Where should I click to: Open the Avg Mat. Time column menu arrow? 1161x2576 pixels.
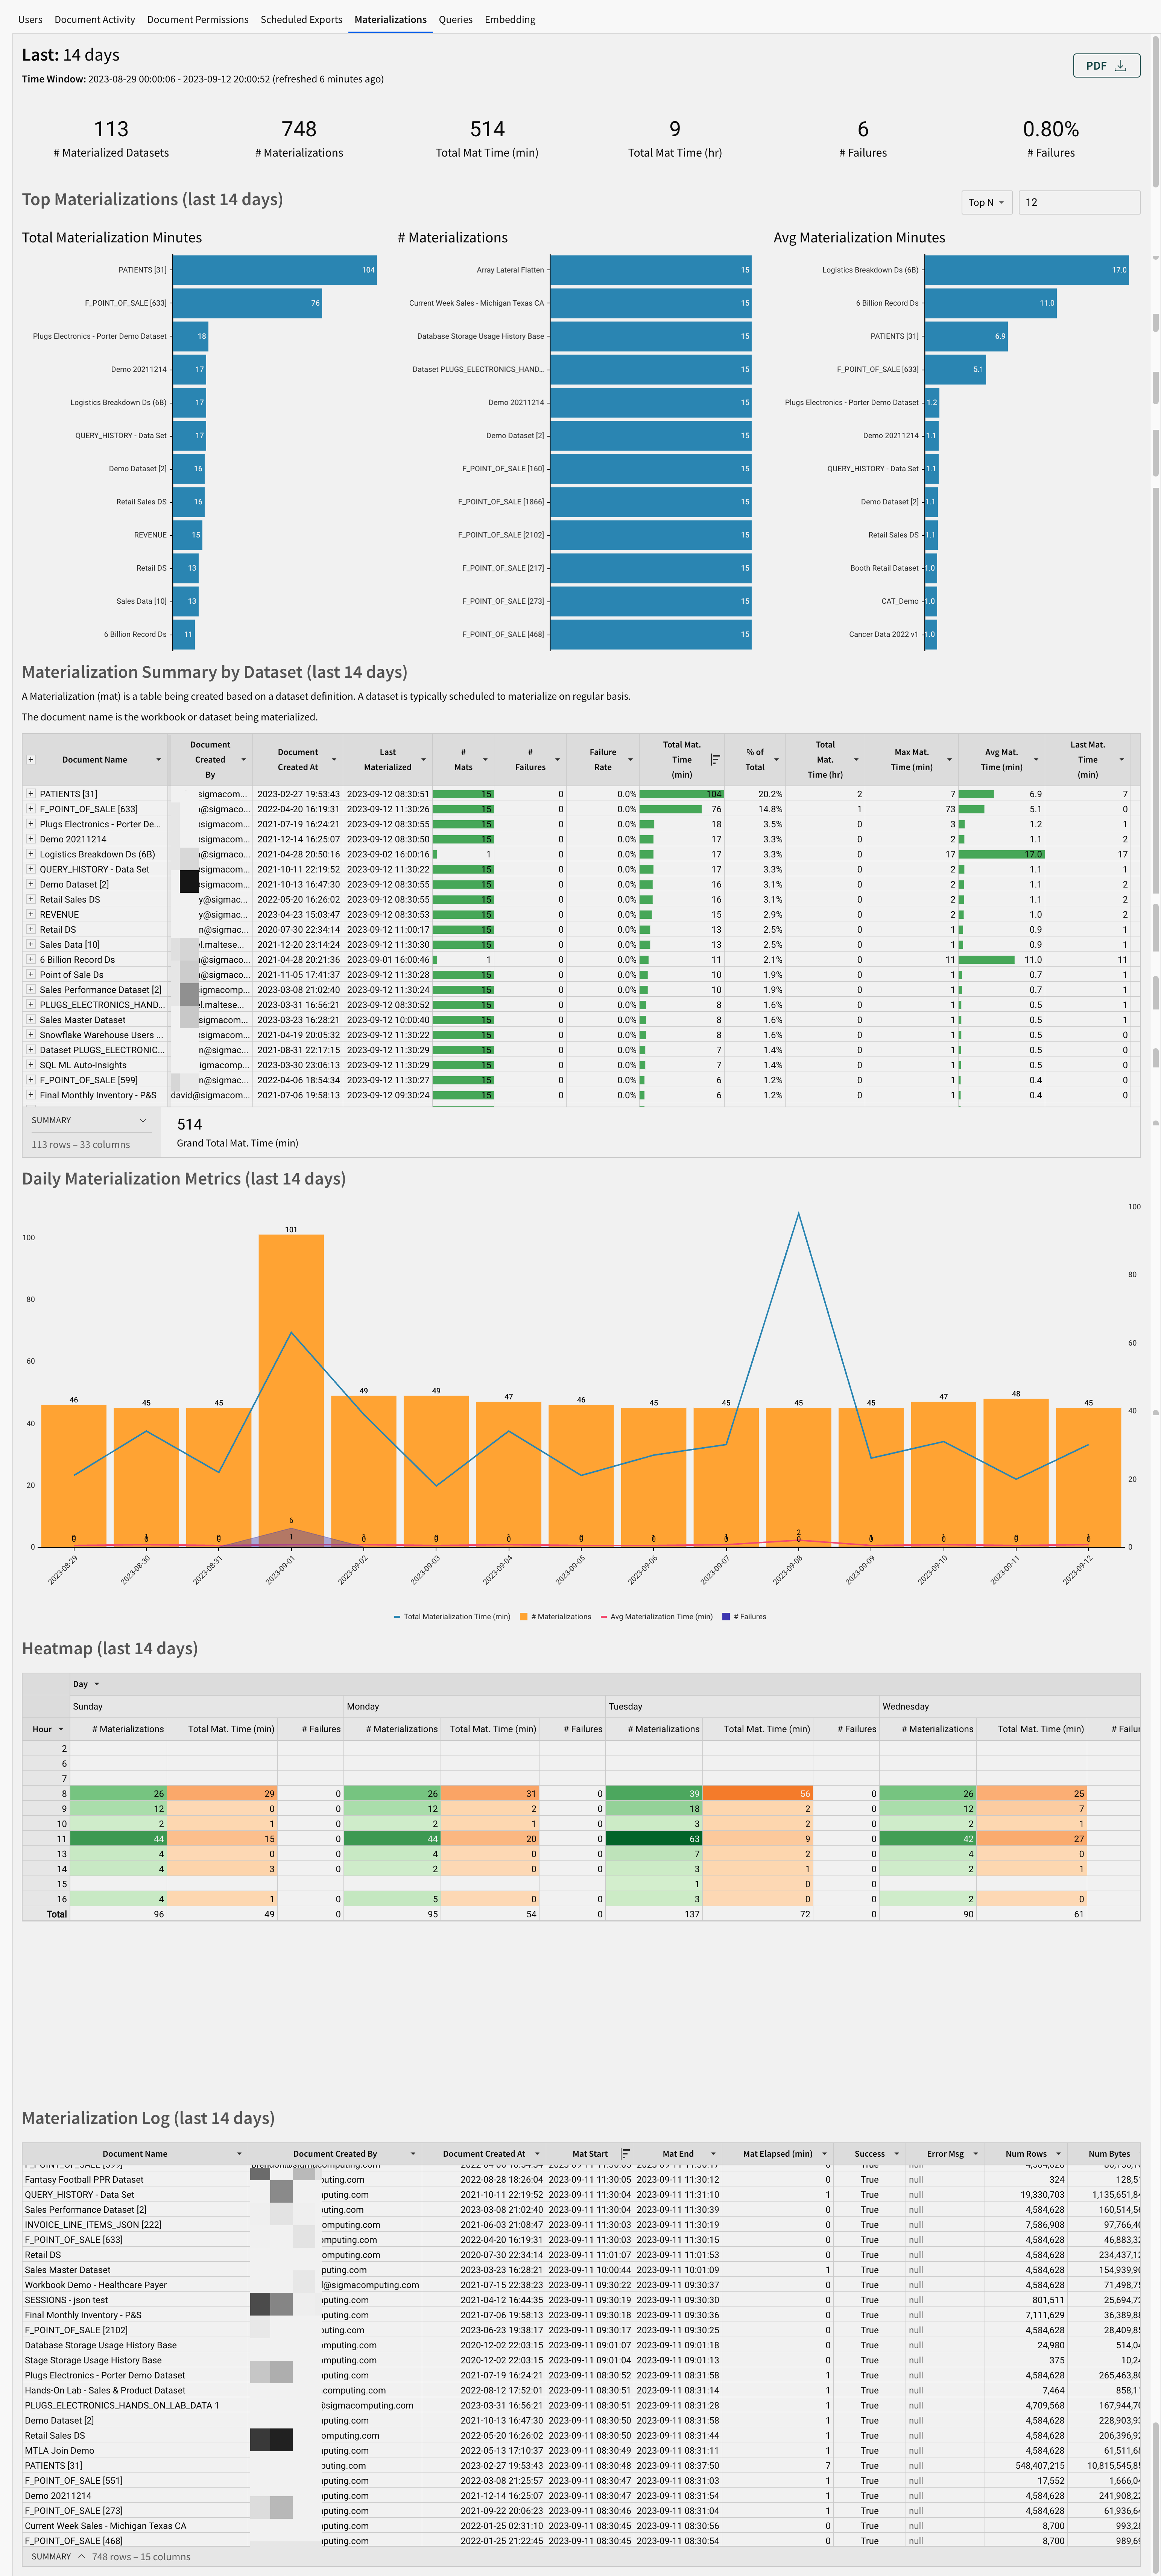point(1036,760)
